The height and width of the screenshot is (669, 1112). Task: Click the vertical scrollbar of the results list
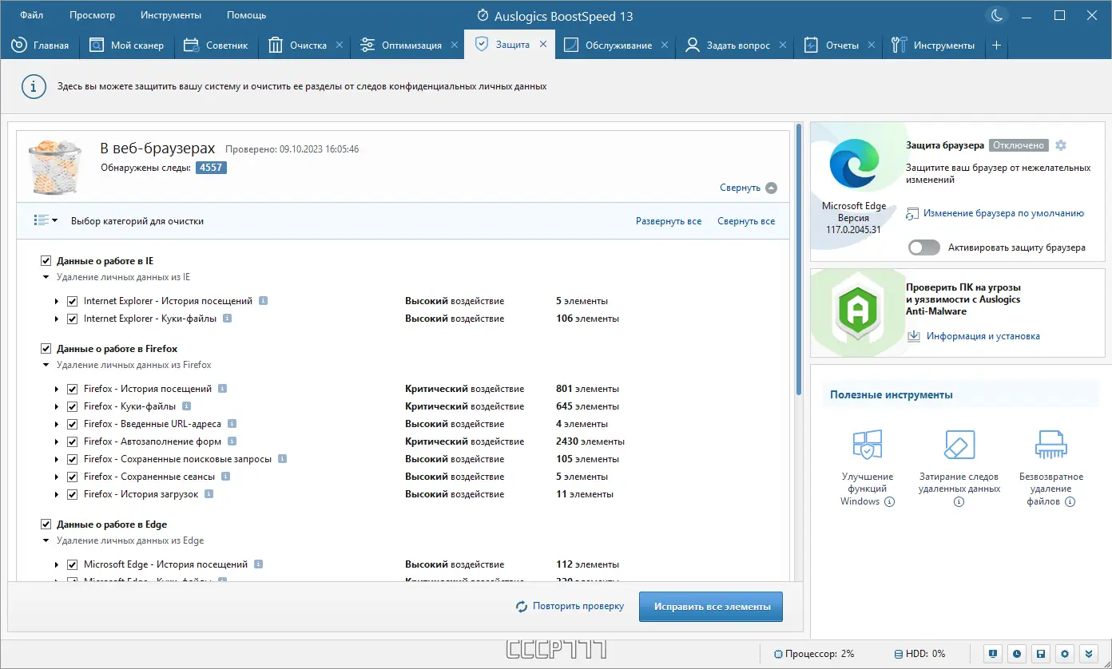tap(799, 259)
